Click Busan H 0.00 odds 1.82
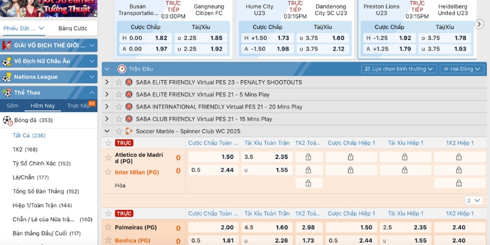The image size is (490, 245). point(145,38)
